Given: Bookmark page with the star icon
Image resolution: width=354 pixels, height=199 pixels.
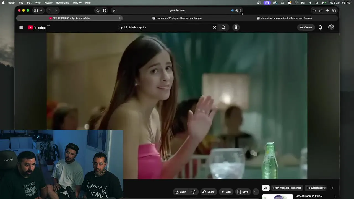Looking at the screenshot, I should [98, 11].
